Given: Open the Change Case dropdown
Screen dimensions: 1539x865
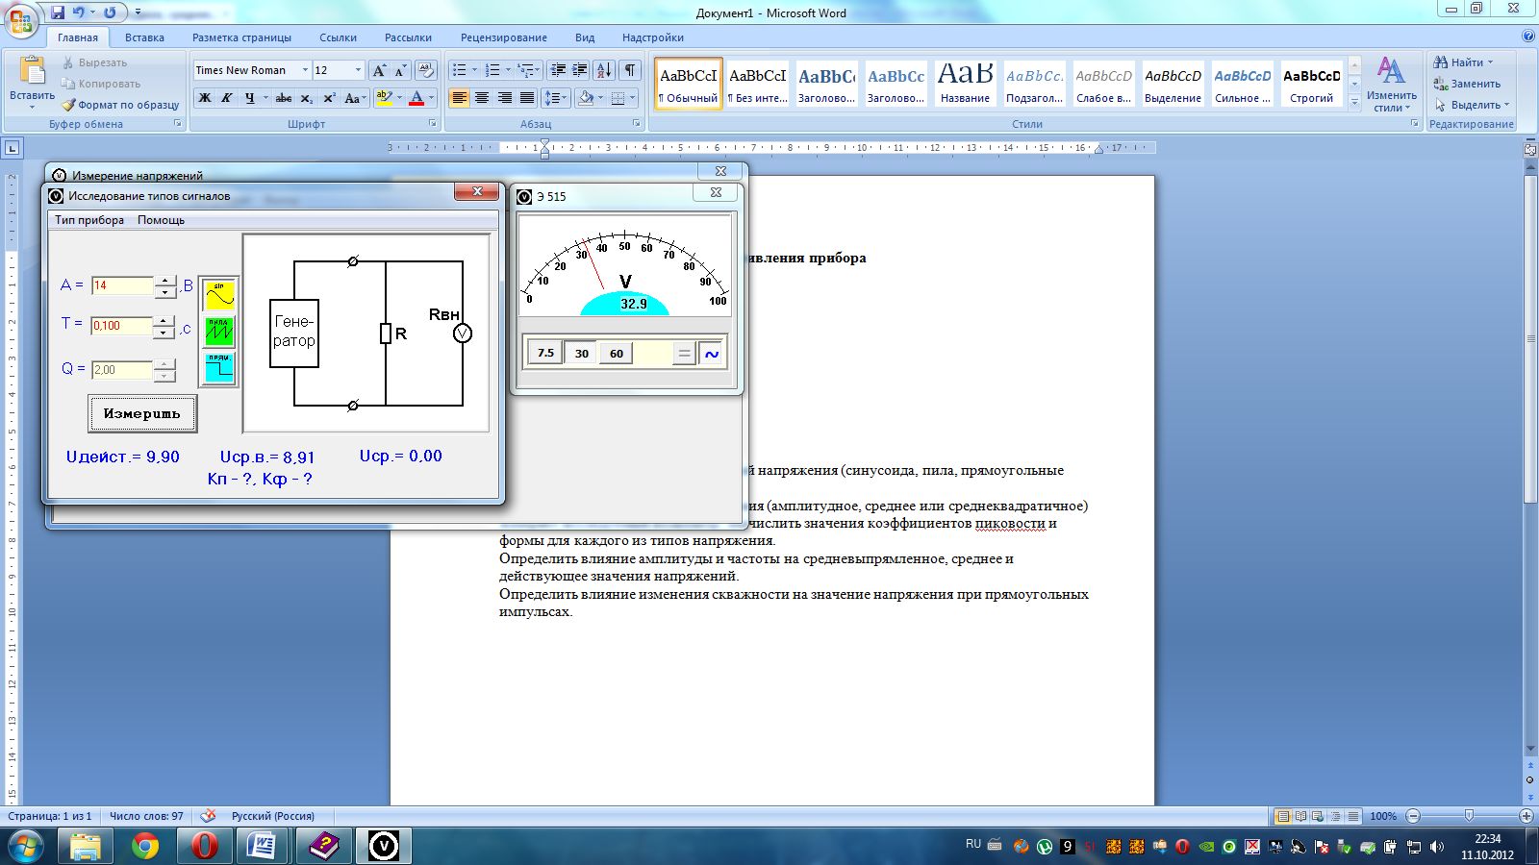Looking at the screenshot, I should tap(355, 98).
